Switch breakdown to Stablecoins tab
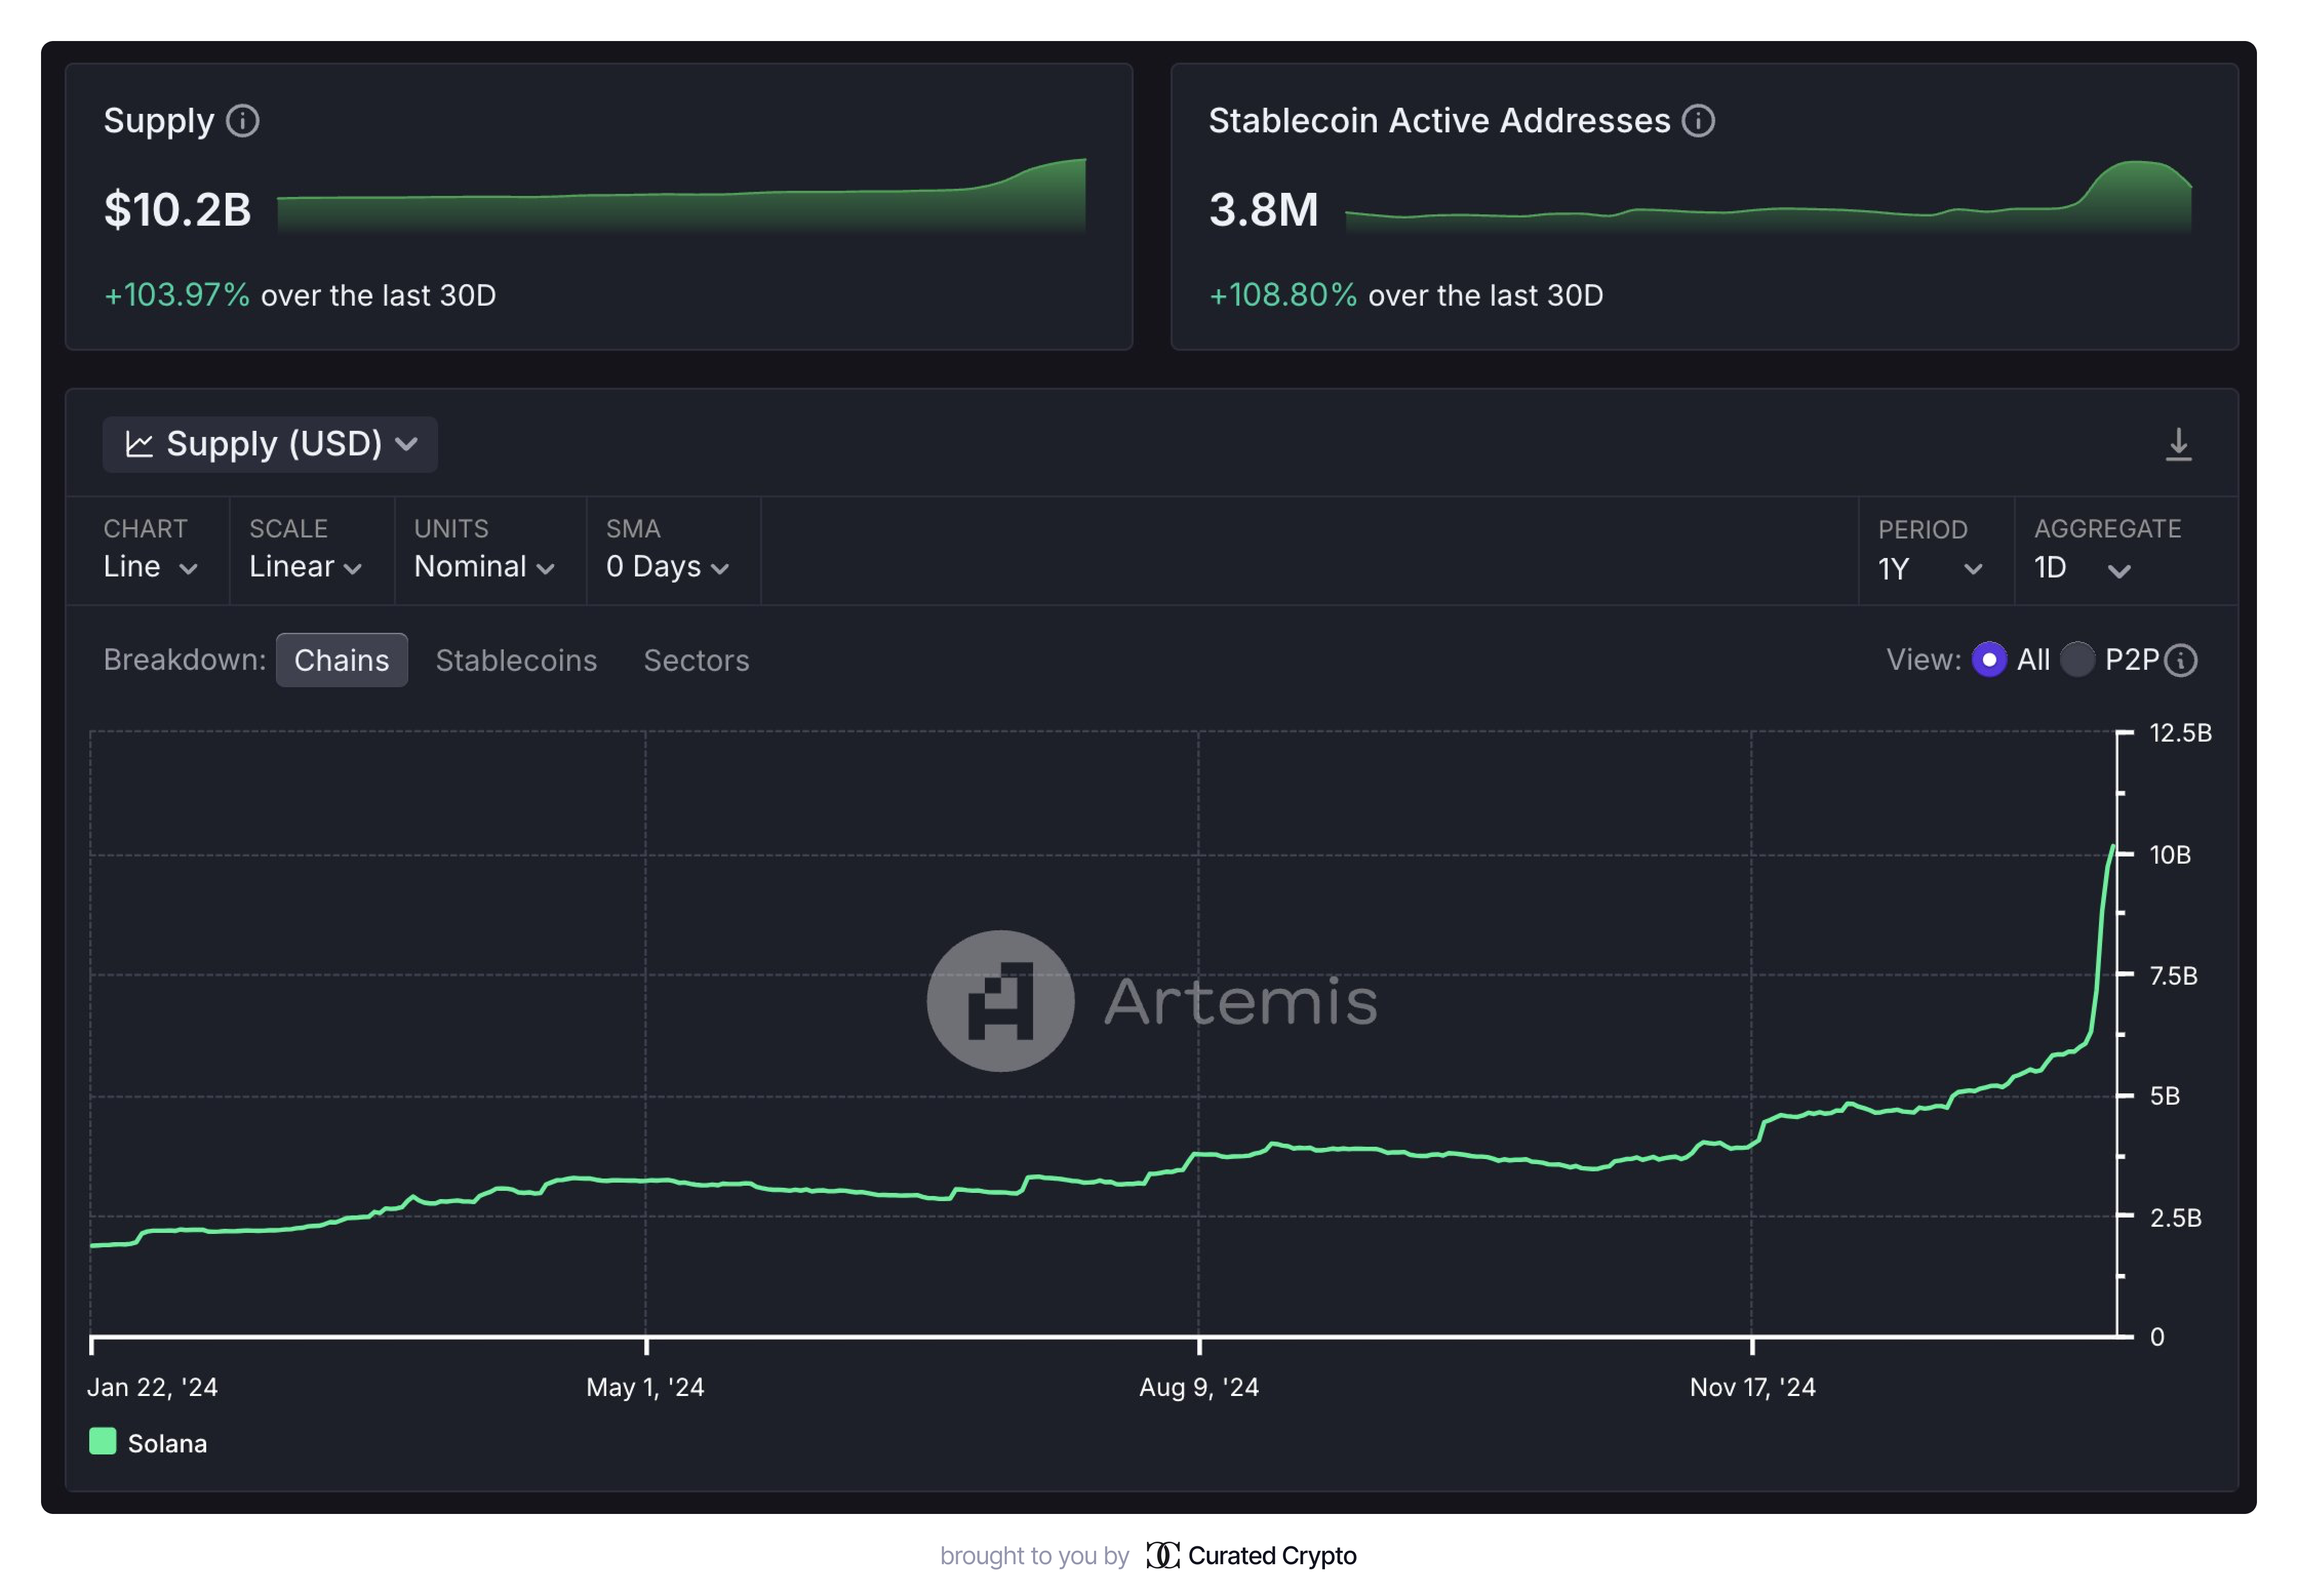The height and width of the screenshot is (1596, 2298). pos(516,660)
